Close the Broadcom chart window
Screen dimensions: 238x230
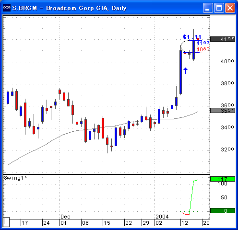tap(230, 8)
